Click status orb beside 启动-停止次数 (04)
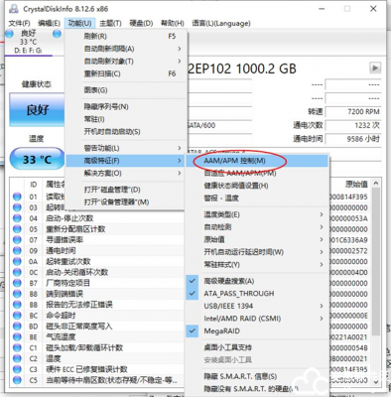The image size is (391, 397). 17,218
